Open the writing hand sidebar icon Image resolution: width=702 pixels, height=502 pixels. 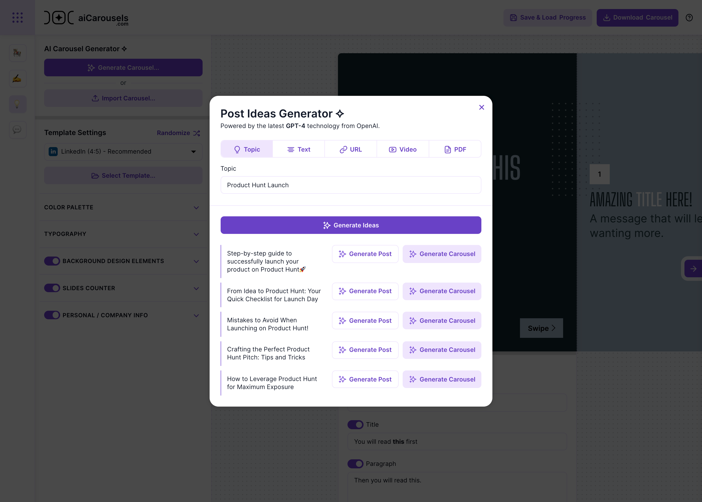click(17, 79)
